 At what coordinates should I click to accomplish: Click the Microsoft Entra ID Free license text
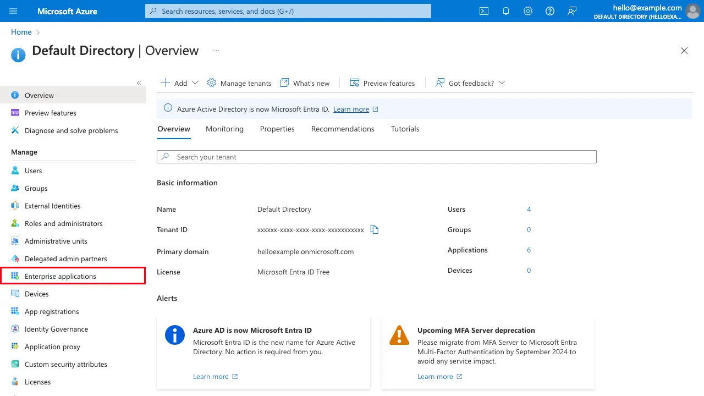(x=293, y=272)
